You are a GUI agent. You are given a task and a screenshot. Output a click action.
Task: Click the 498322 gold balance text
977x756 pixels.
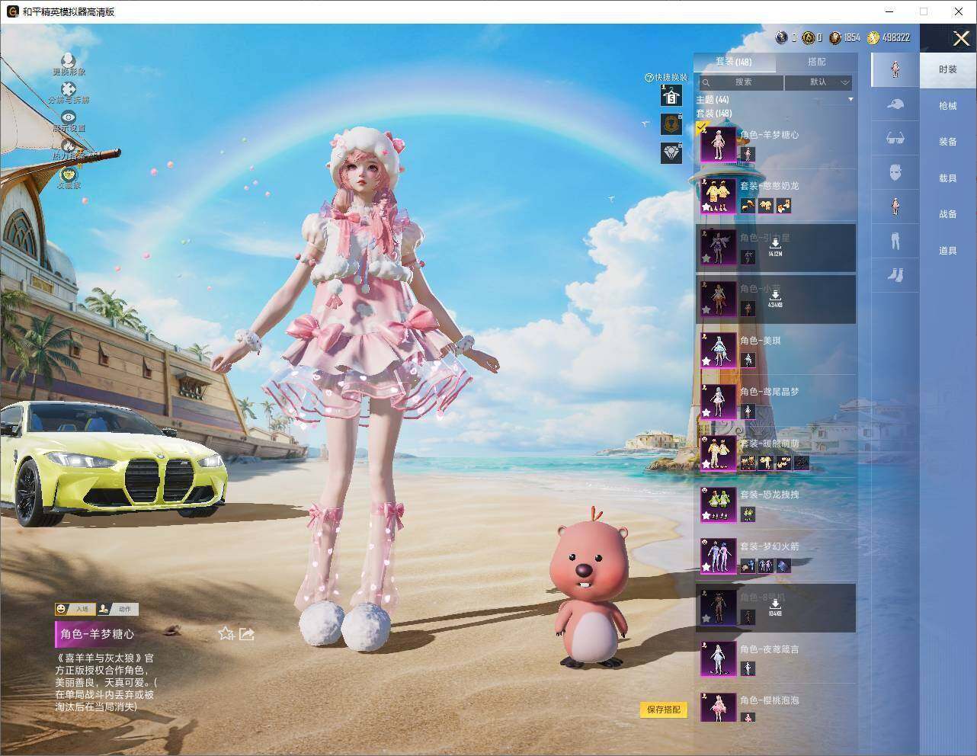(895, 37)
